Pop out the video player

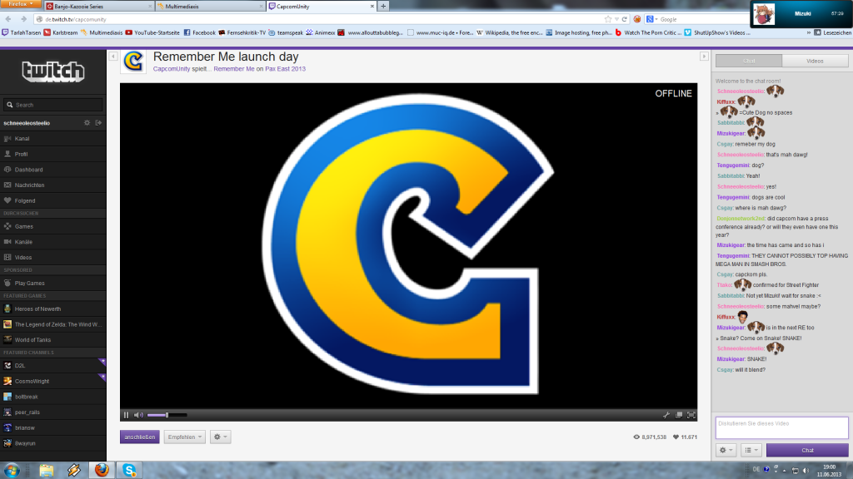(679, 415)
